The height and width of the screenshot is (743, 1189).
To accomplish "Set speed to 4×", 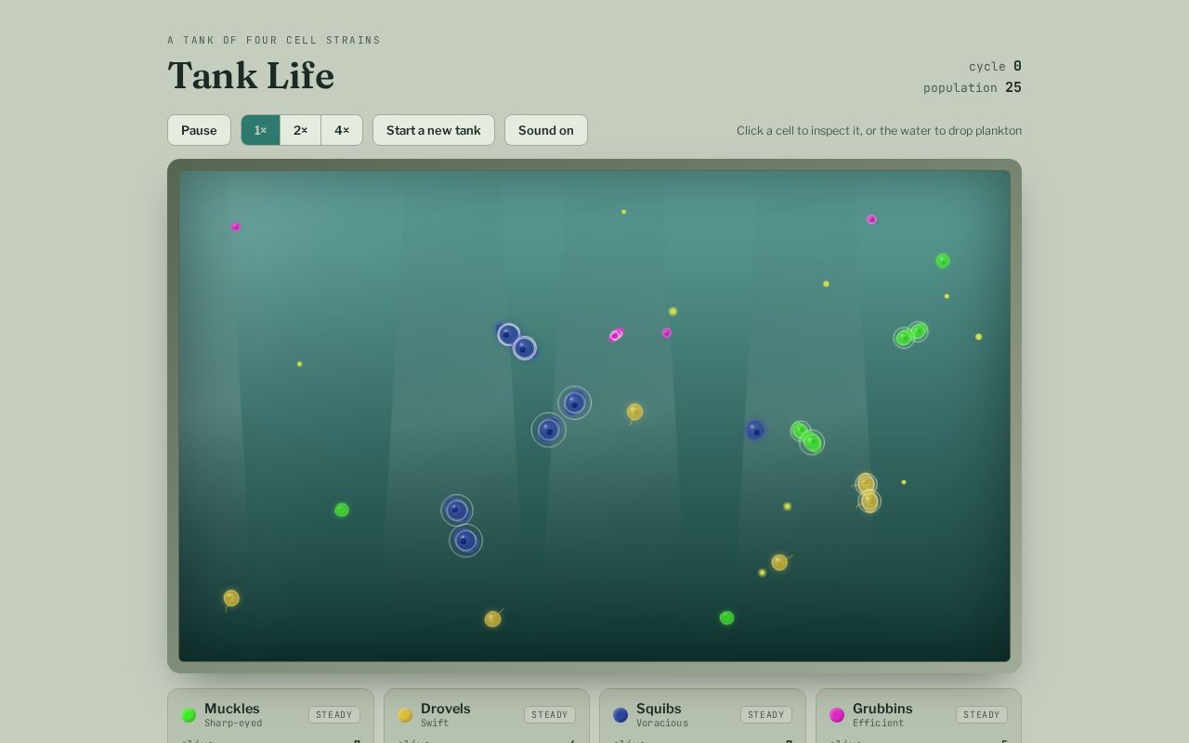I will [342, 130].
